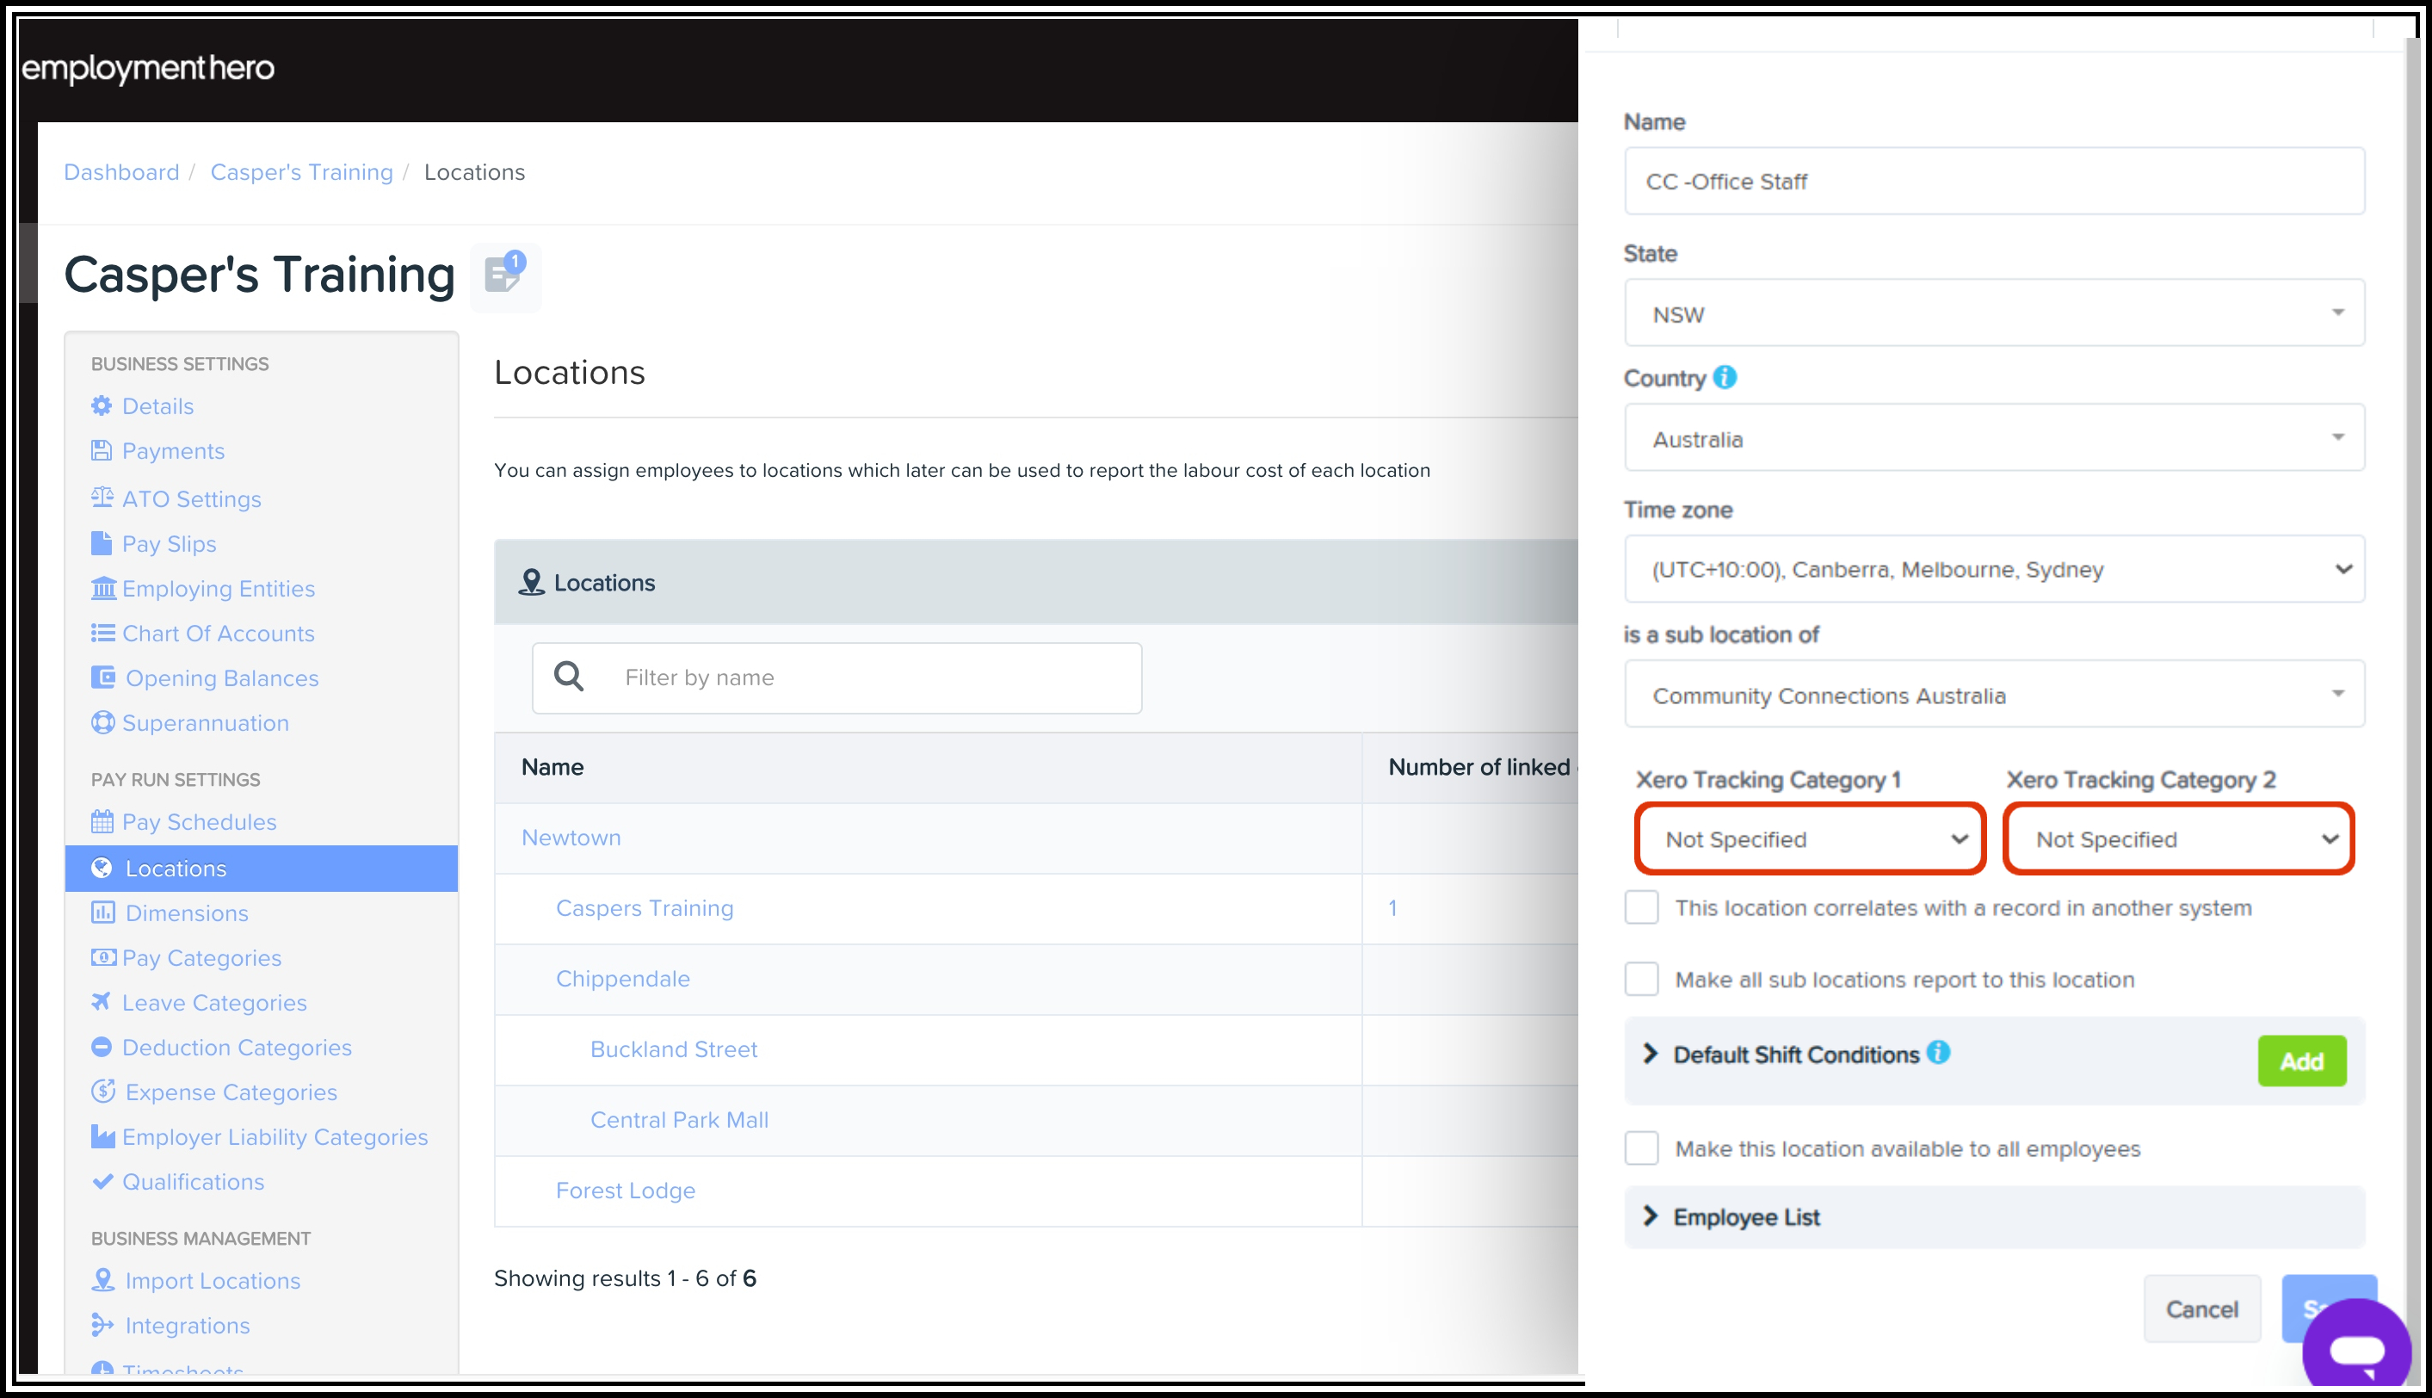Click the Country info icon

click(1724, 377)
